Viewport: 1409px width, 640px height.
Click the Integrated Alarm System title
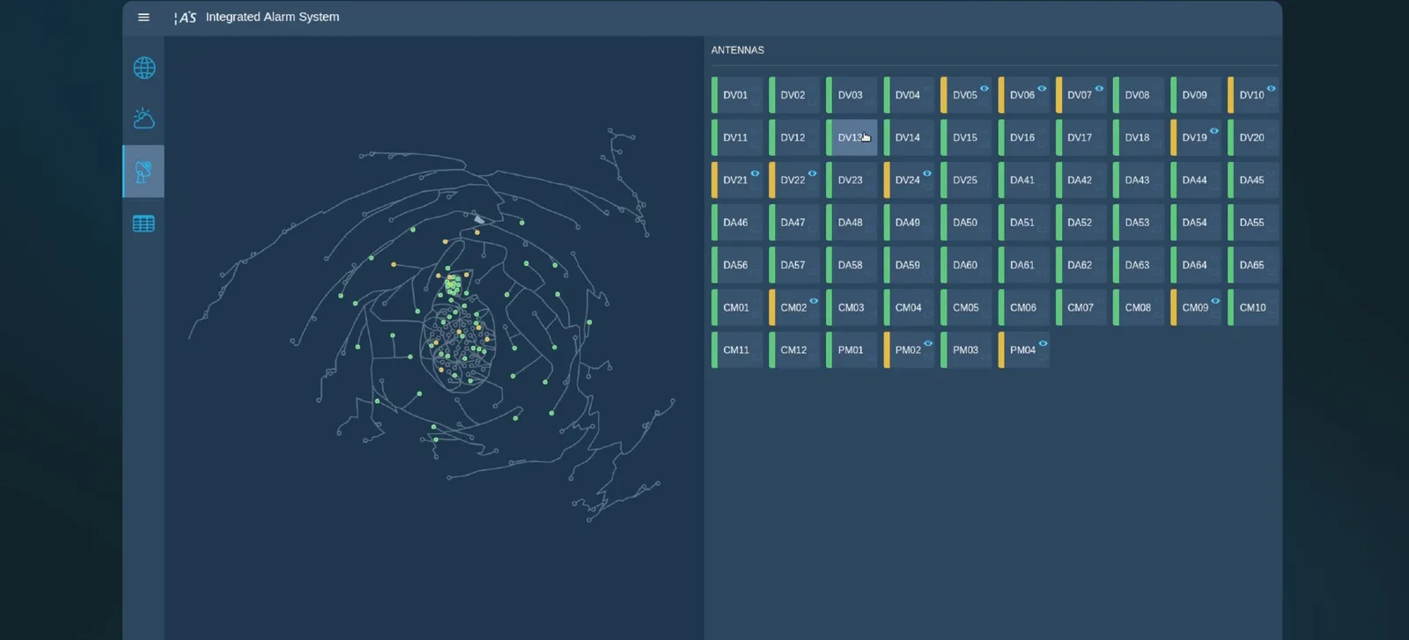(272, 17)
